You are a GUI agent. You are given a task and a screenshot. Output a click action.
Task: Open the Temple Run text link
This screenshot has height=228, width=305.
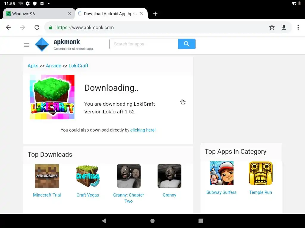coord(261,192)
